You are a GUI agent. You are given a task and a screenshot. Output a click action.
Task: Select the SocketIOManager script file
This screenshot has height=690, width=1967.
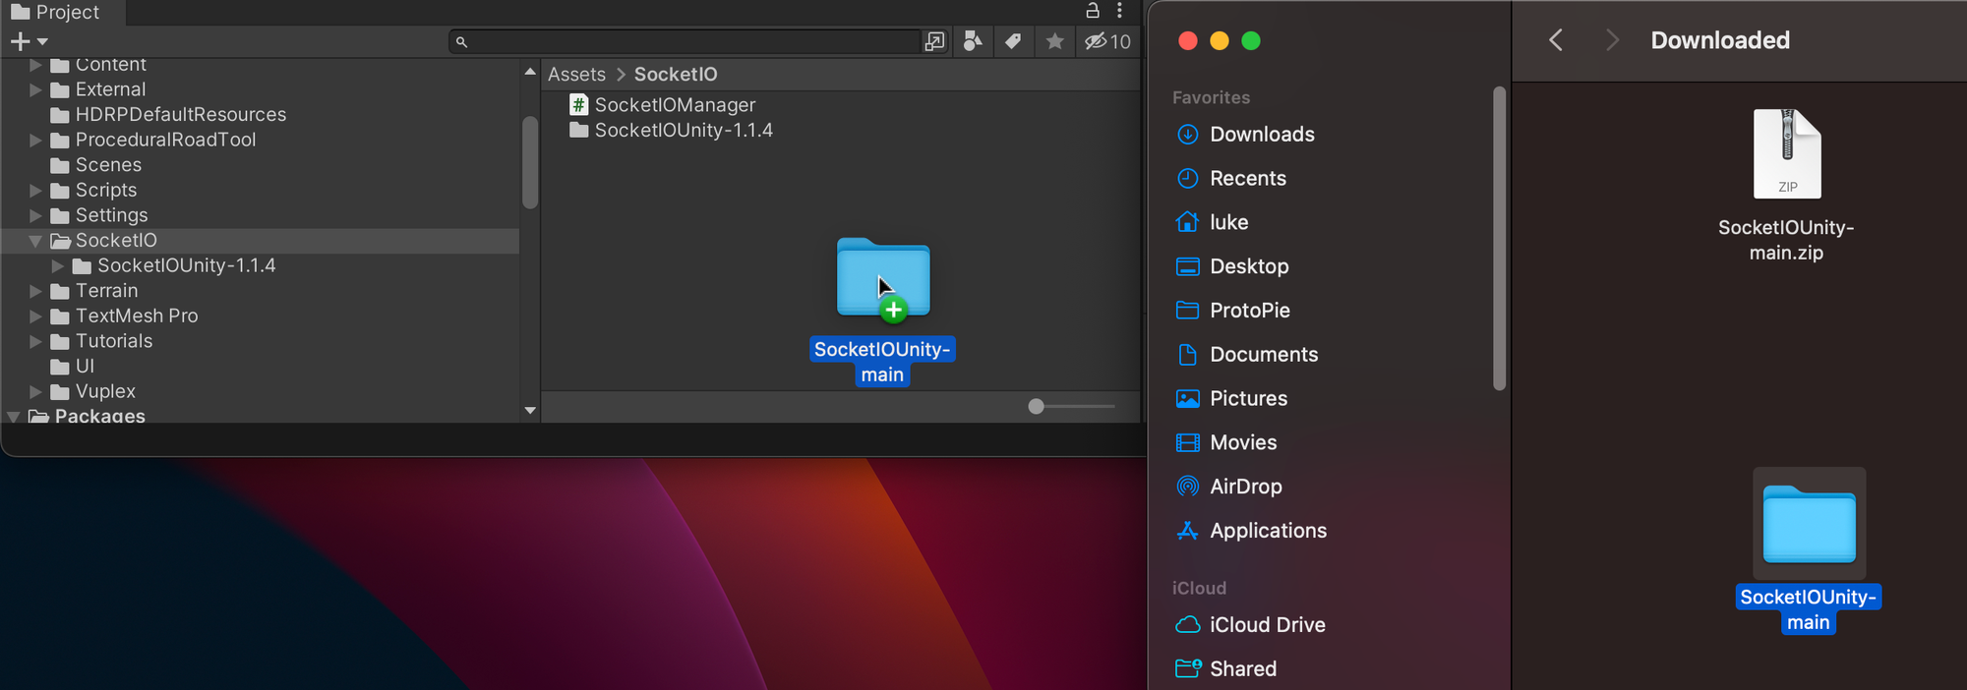point(674,105)
